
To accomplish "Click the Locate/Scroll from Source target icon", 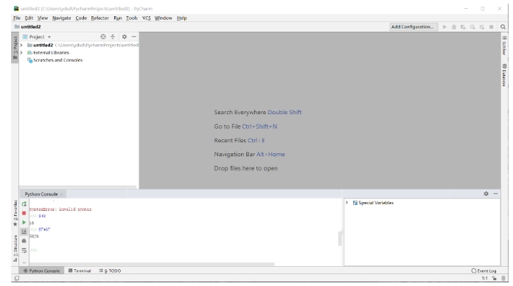I will coord(103,37).
